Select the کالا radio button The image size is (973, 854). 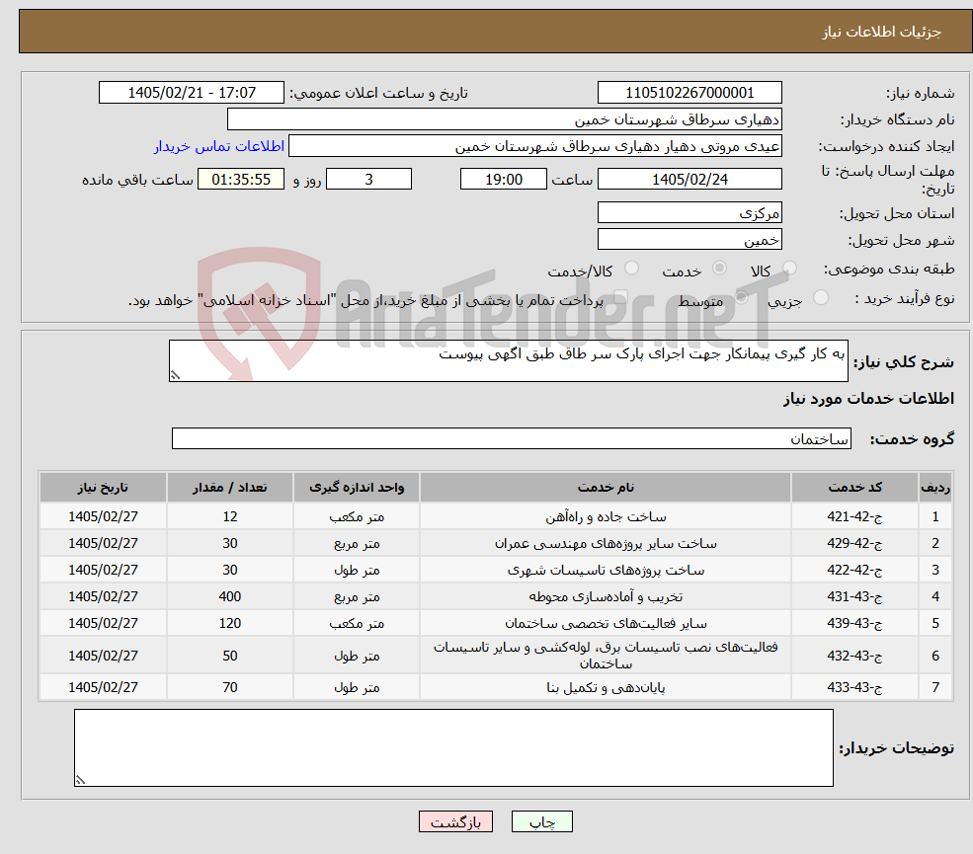789,268
